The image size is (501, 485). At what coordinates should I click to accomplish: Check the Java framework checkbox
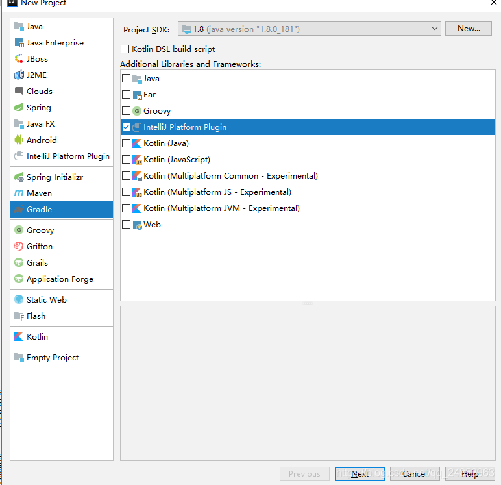(x=126, y=79)
